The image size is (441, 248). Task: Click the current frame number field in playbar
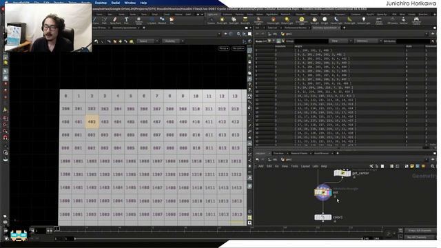(40, 231)
